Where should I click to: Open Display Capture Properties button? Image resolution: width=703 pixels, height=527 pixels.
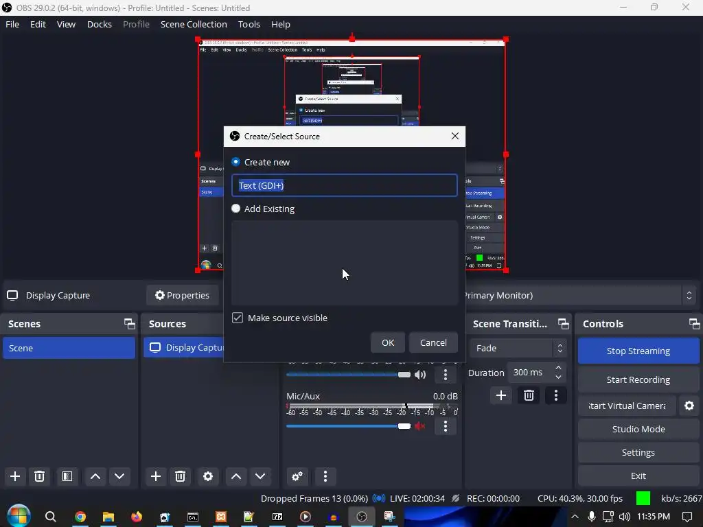point(182,295)
